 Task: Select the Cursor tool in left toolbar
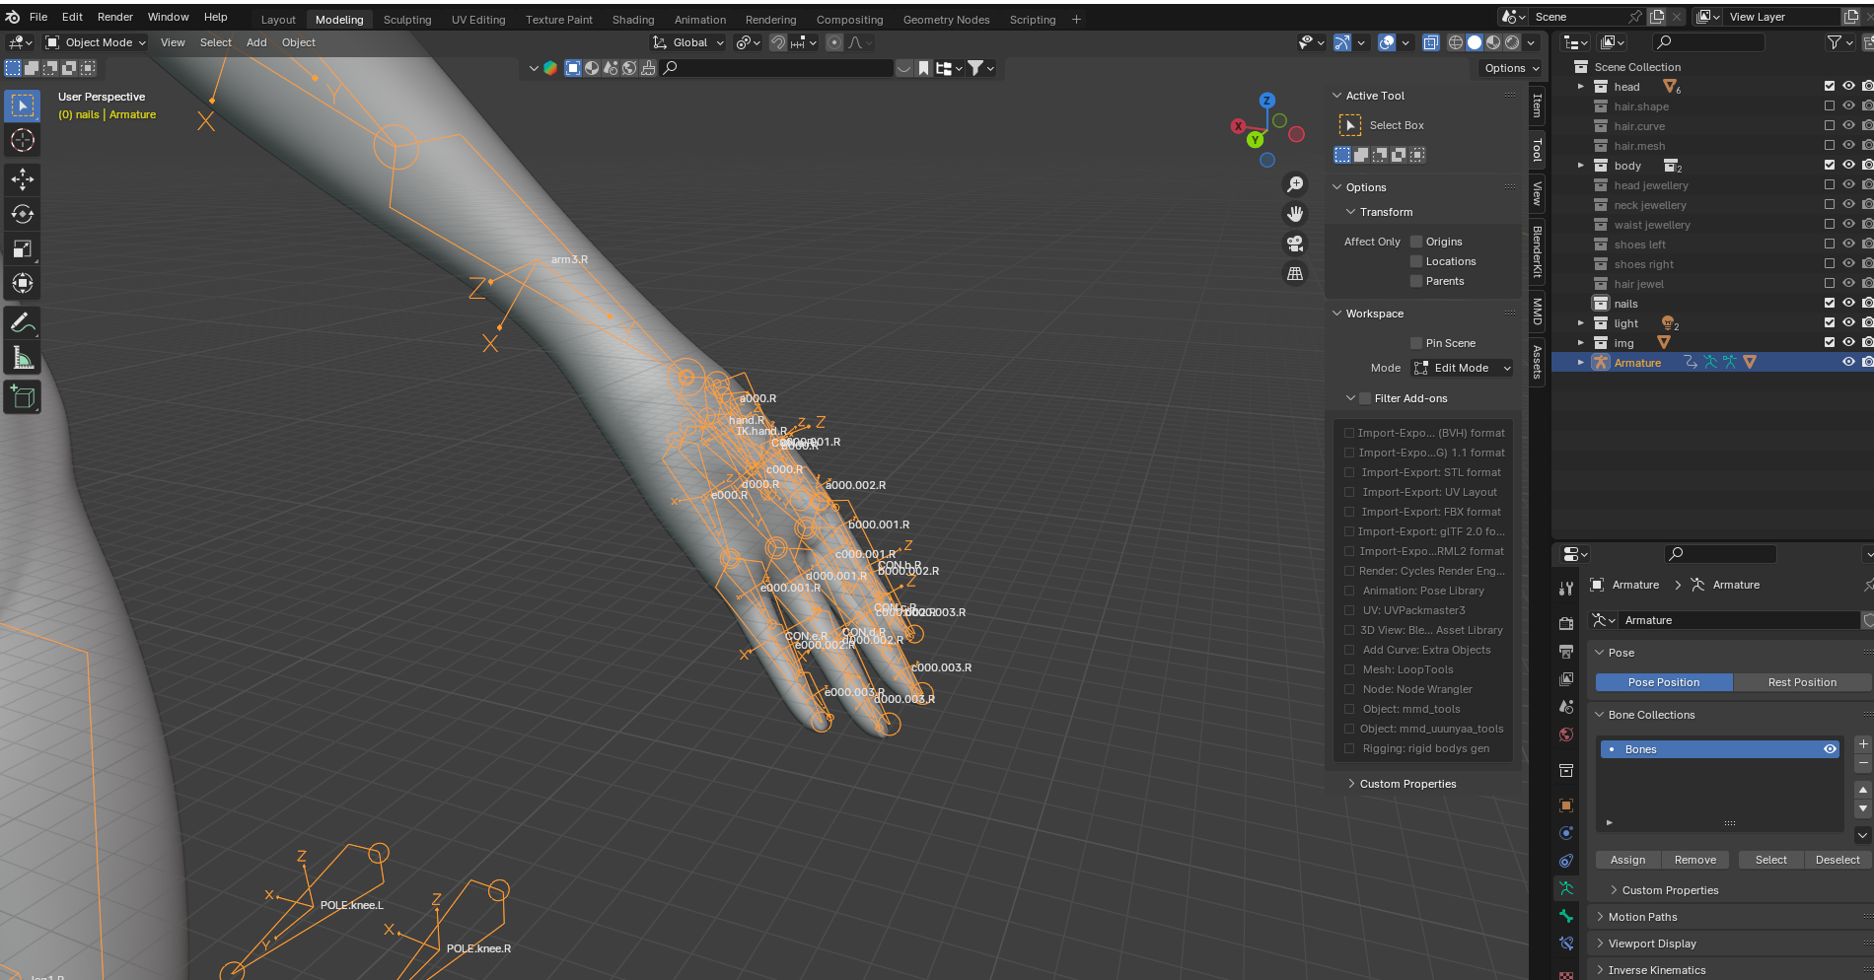coord(23,140)
